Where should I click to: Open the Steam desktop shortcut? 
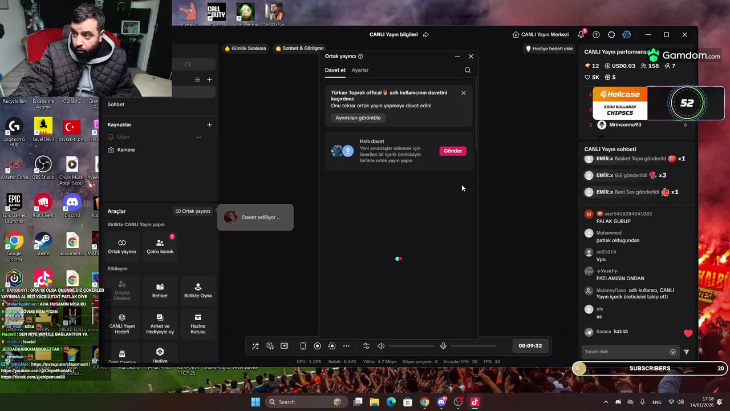pos(43,244)
